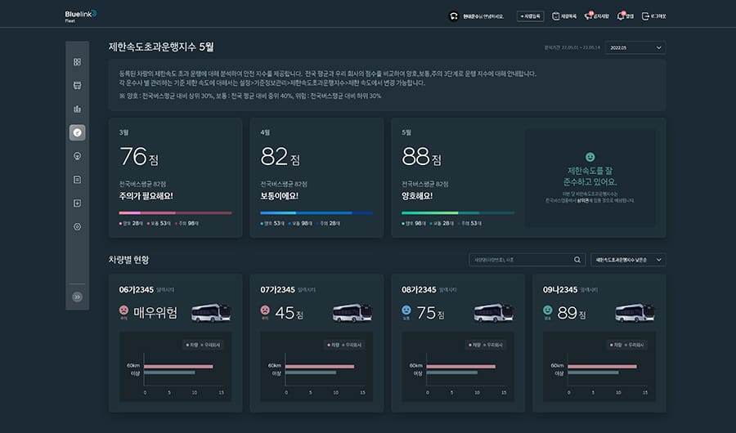The image size is (736, 433).
Task: Select the highlighted speed index icon in sidebar
Action: click(77, 132)
